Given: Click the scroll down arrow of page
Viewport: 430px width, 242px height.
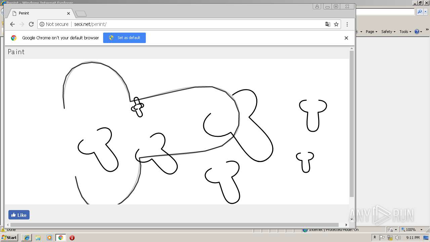Looking at the screenshot, I should click(352, 219).
